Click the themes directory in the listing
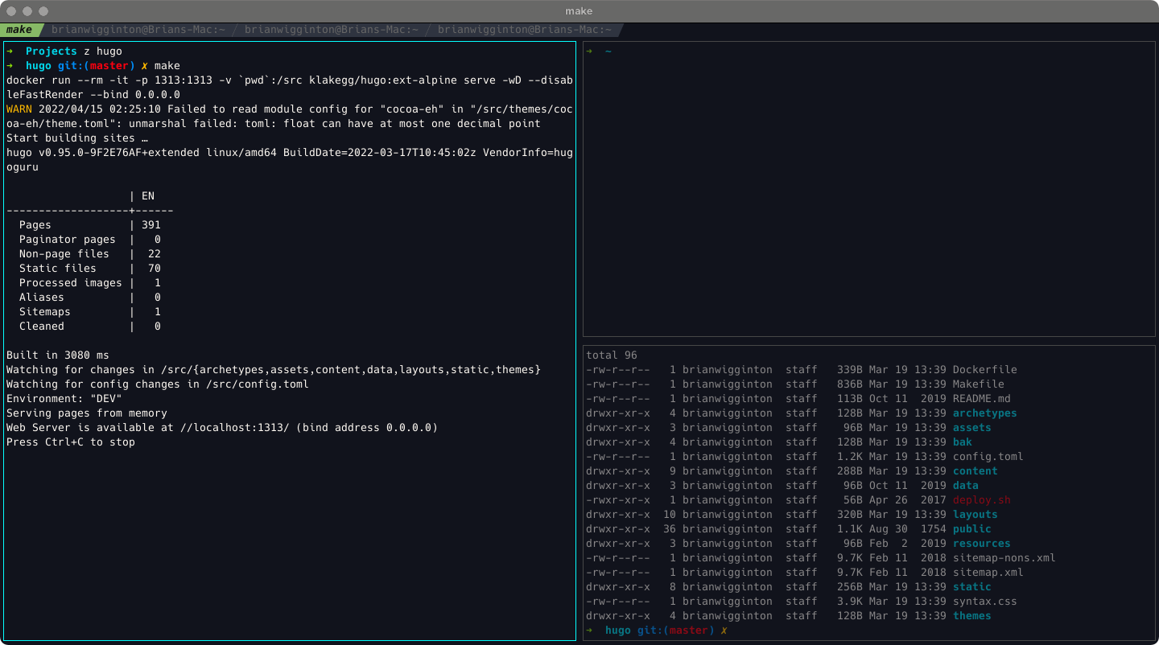Image resolution: width=1159 pixels, height=645 pixels. [x=971, y=616]
